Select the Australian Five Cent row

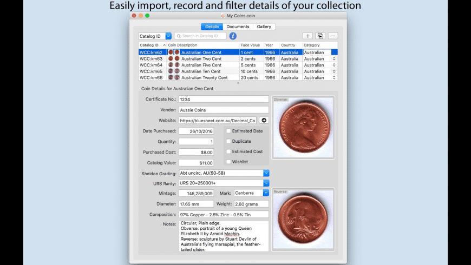point(238,65)
